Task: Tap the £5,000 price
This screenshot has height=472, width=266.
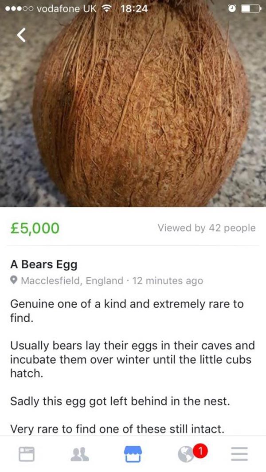Action: pos(35,228)
